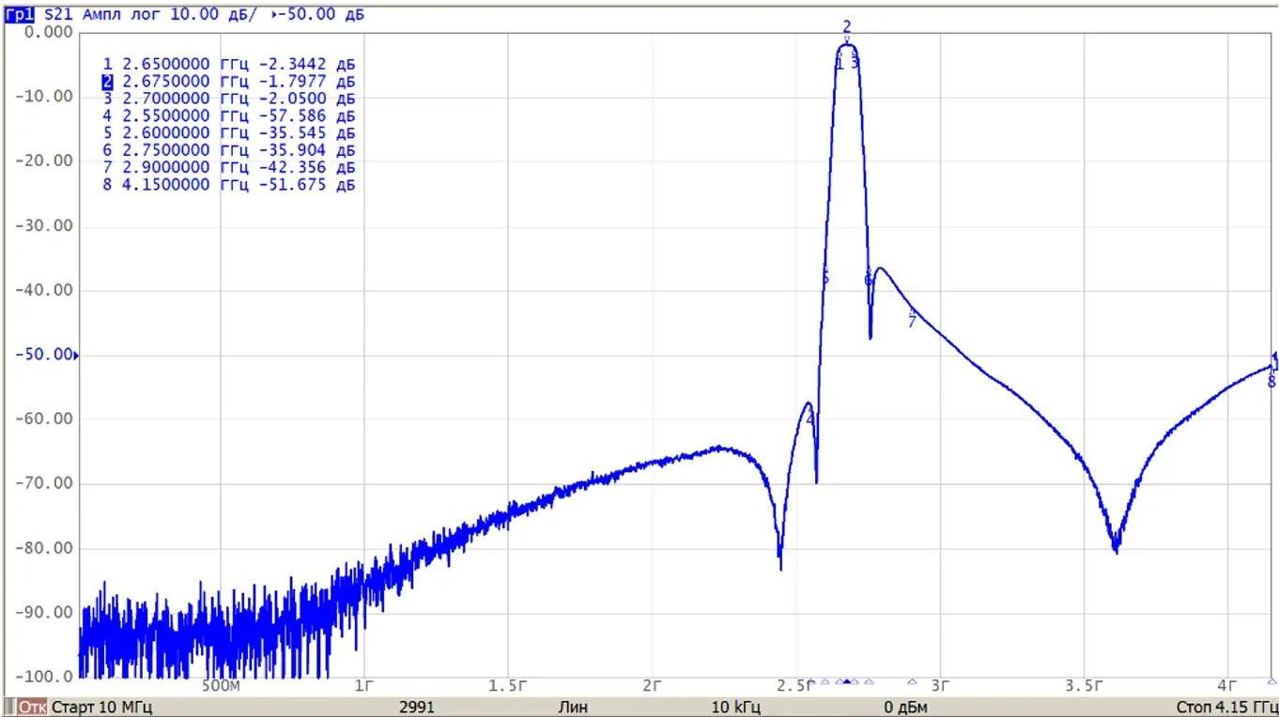1279x717 pixels.
Task: Click marker 5 on the rising edge
Action: [825, 278]
